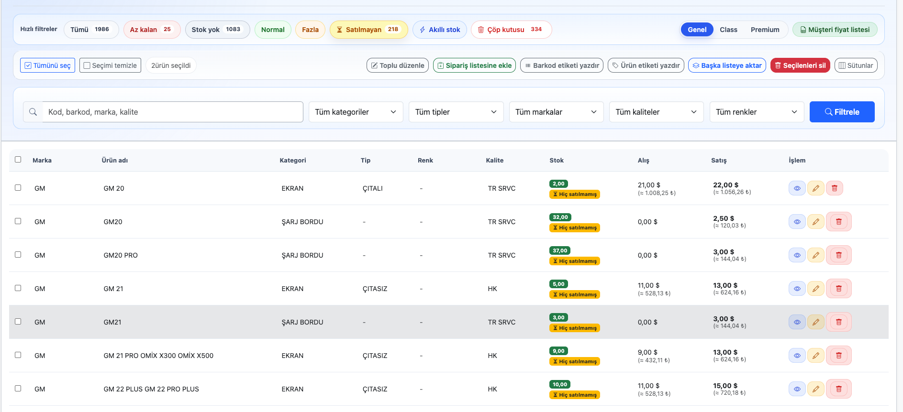Screen dimensions: 903x412
Task: Click the Ürün adı column header
Action: pyautogui.click(x=115, y=161)
